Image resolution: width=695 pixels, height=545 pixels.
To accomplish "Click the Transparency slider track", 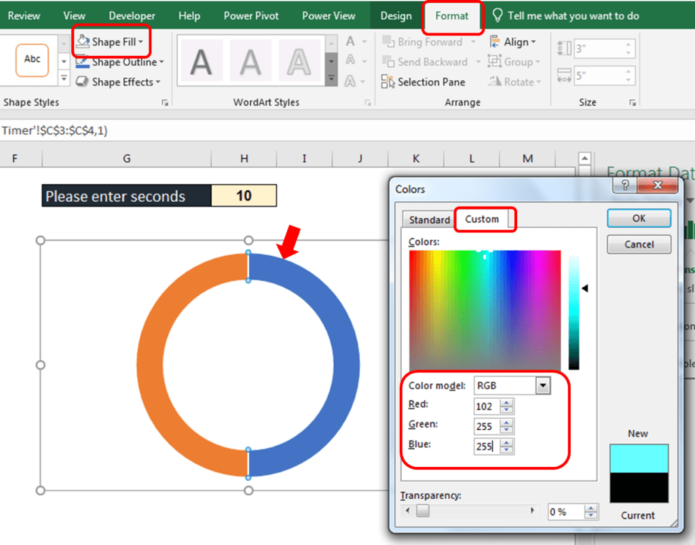I will pyautogui.click(x=475, y=510).
